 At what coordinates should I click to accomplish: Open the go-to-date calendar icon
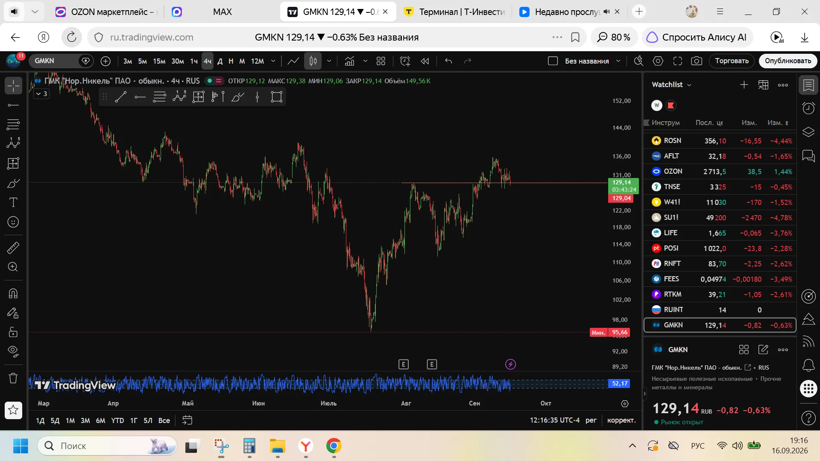[x=187, y=420]
